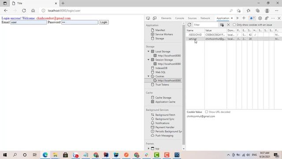Show more DevTools tabs chevron
Viewport: 282px width, 159px height.
237,18
